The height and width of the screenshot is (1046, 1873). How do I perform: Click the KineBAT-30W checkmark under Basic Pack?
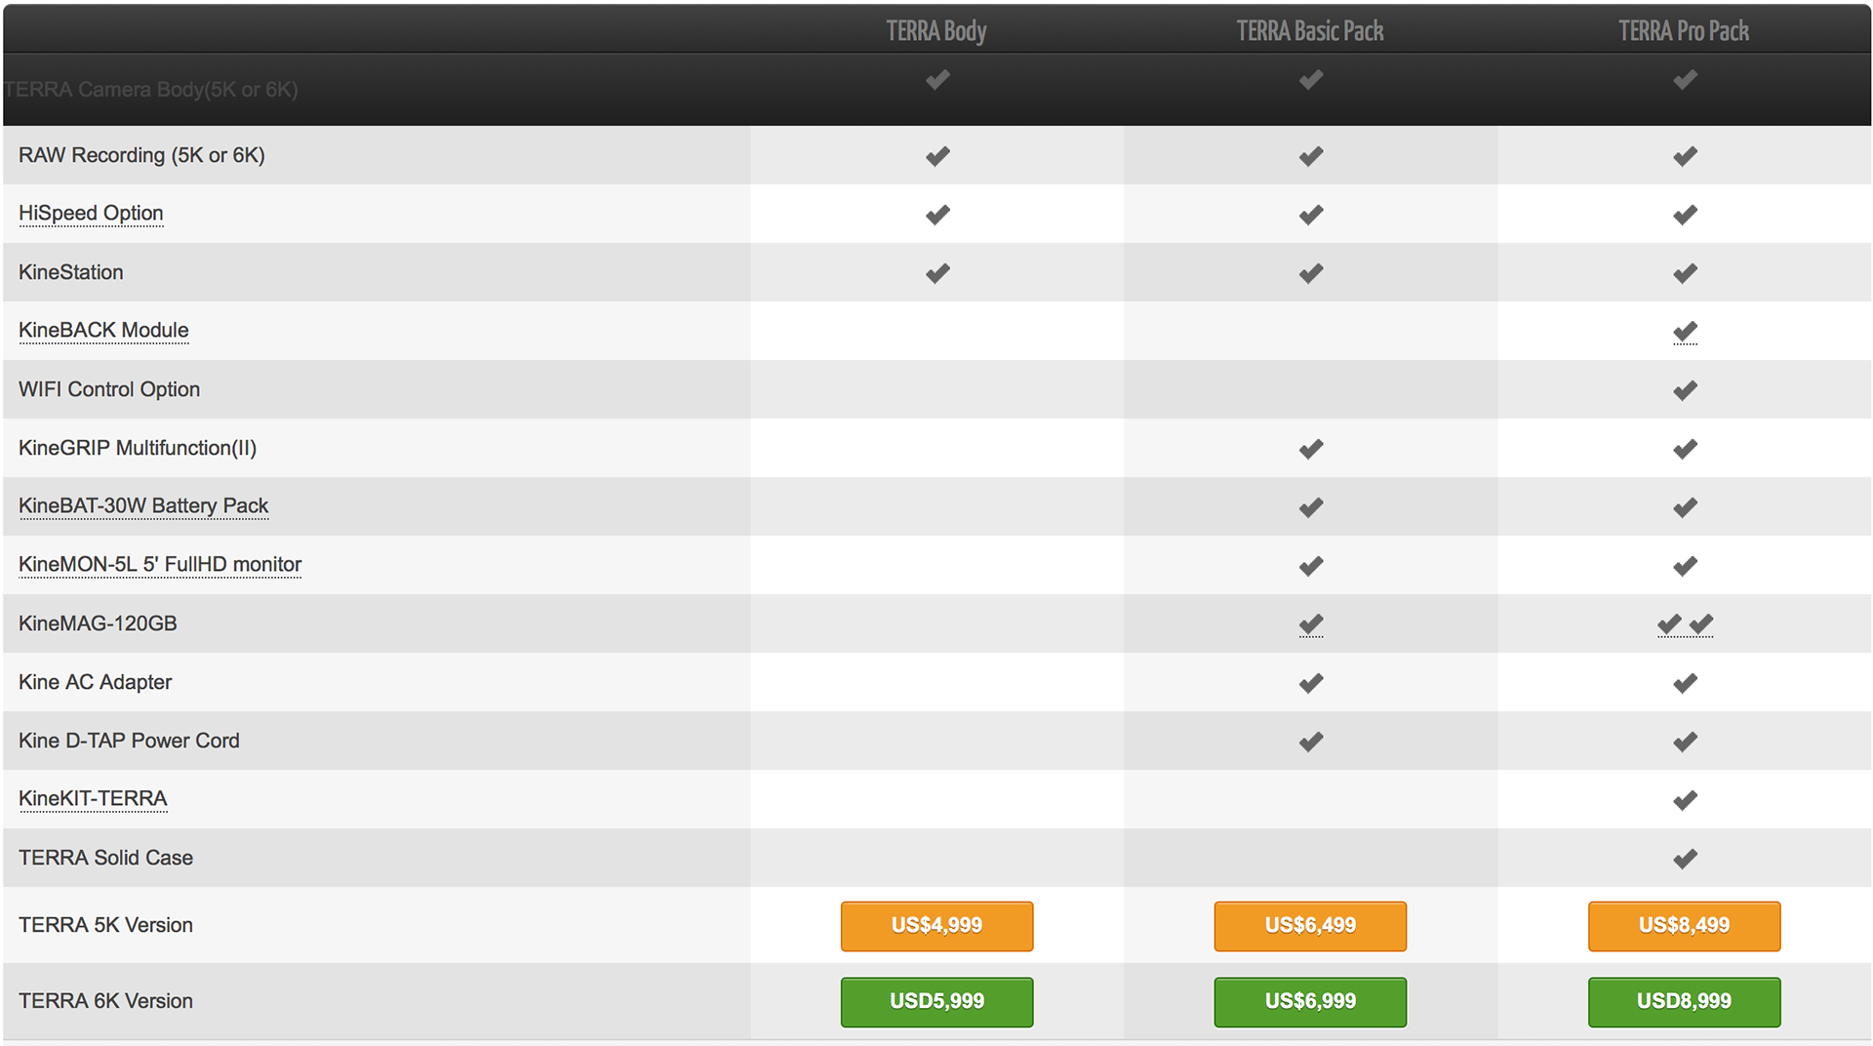click(1311, 507)
